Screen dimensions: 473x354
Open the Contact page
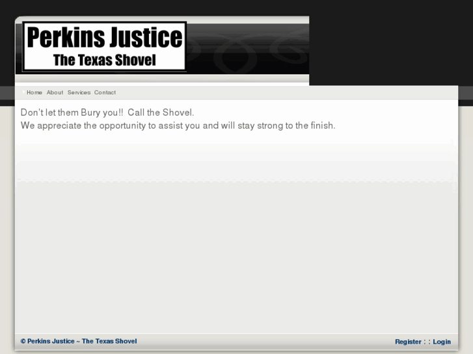(105, 92)
